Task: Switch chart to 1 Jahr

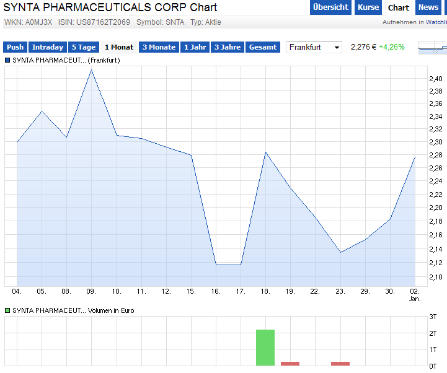Action: click(195, 47)
